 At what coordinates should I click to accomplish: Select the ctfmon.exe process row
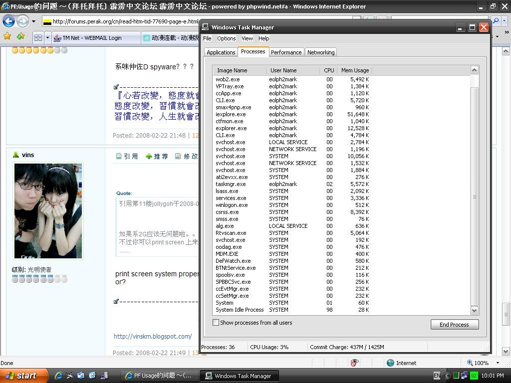[x=292, y=121]
